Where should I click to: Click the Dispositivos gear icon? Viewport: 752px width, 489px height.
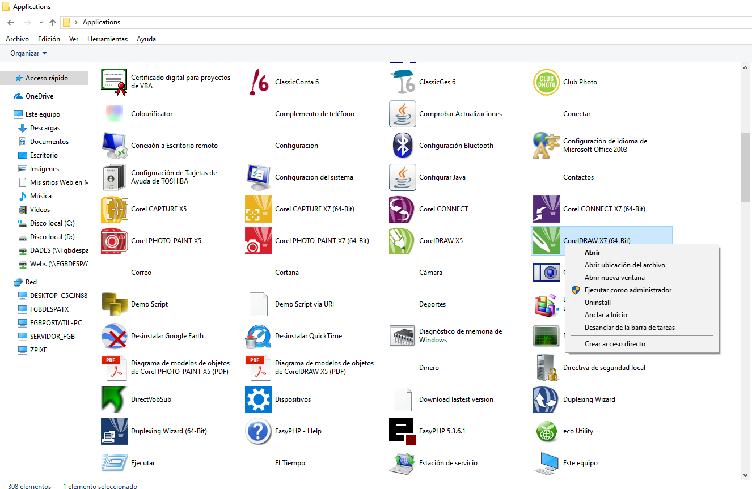pyautogui.click(x=259, y=399)
